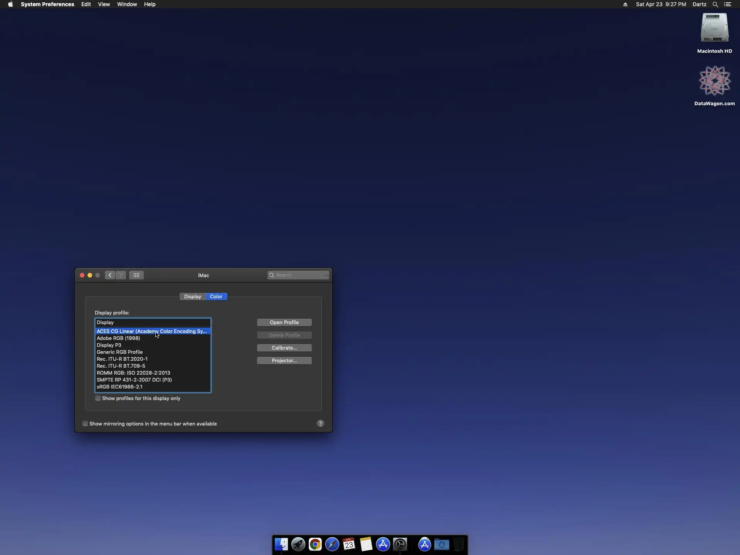Switch to the Display tab

click(x=192, y=297)
